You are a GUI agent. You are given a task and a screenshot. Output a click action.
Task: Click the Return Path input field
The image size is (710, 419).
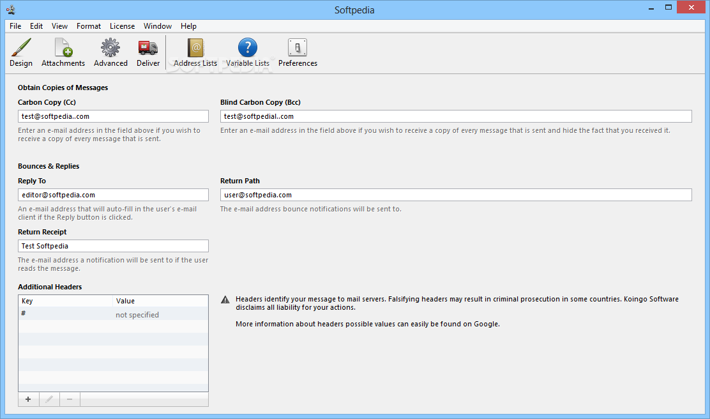click(456, 195)
